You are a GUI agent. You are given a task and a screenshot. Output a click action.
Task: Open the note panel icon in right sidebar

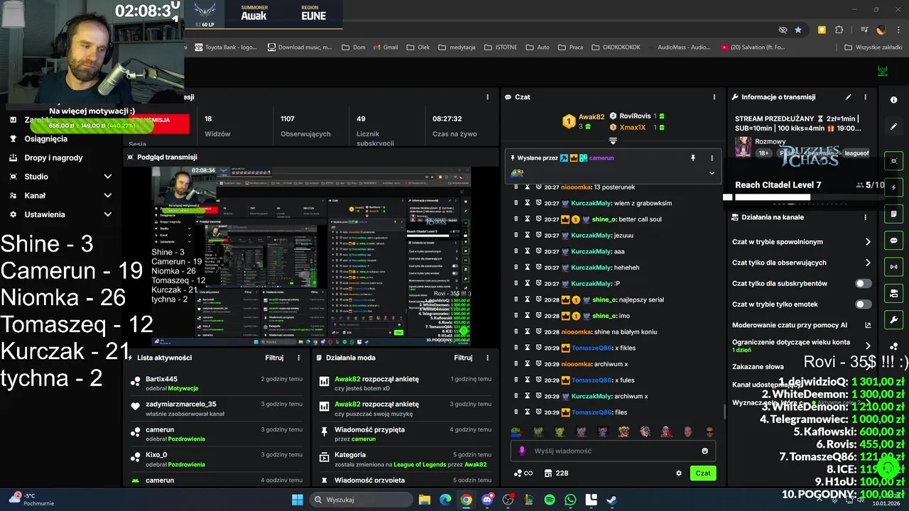[x=893, y=214]
